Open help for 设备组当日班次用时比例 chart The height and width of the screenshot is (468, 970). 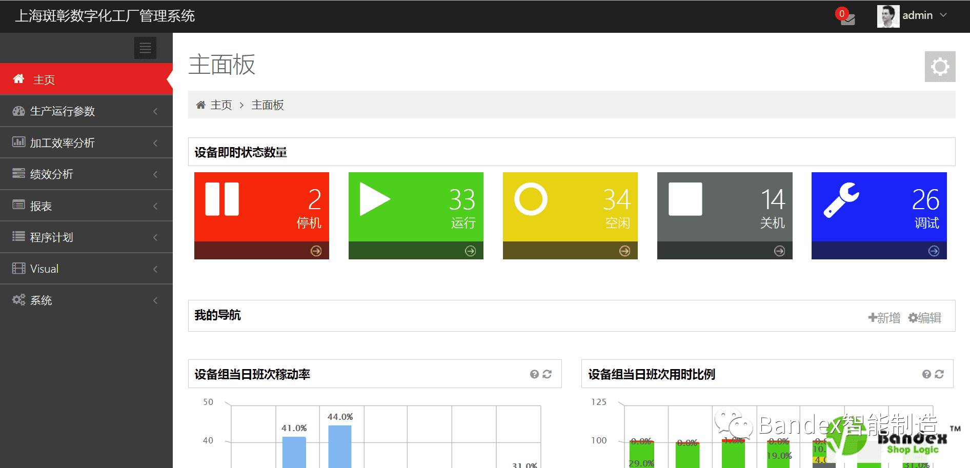coord(926,374)
